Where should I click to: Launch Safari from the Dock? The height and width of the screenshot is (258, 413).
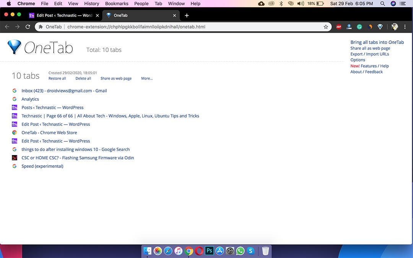point(168,251)
